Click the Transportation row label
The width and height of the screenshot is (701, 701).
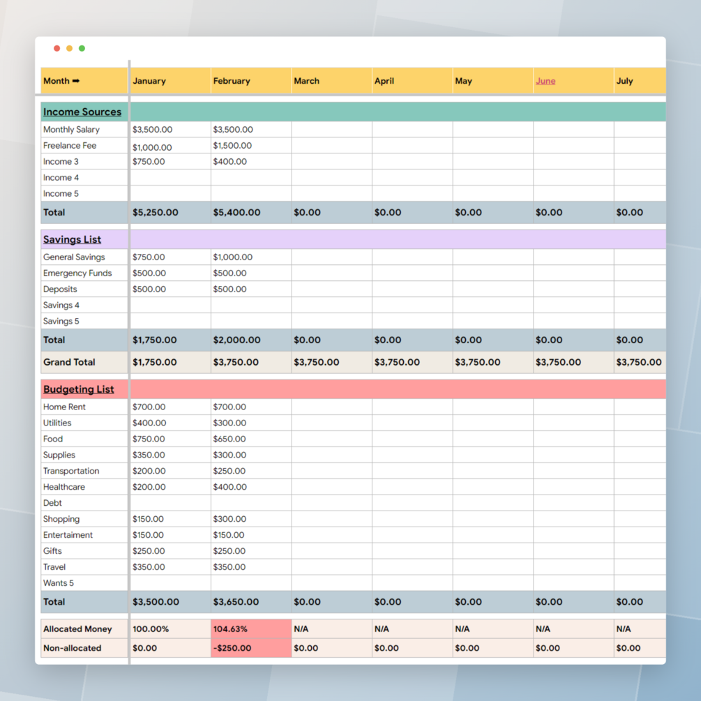click(71, 472)
